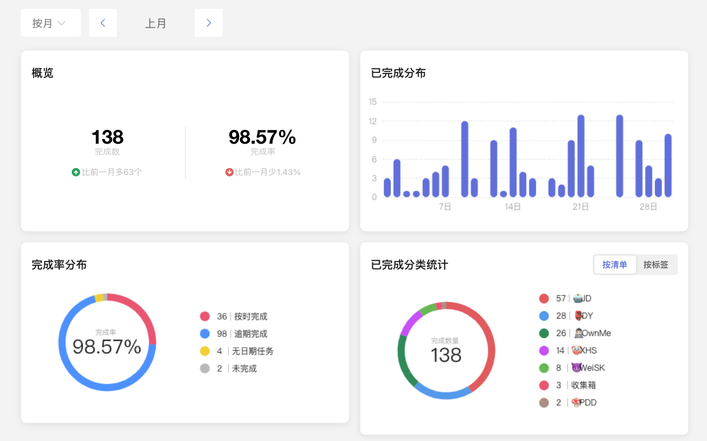Viewport: 707px width, 441px height.
Task: Click the 比前一月少1.43% comparison text
Action: (x=268, y=172)
